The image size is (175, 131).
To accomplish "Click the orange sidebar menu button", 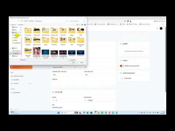I will point(21,67).
